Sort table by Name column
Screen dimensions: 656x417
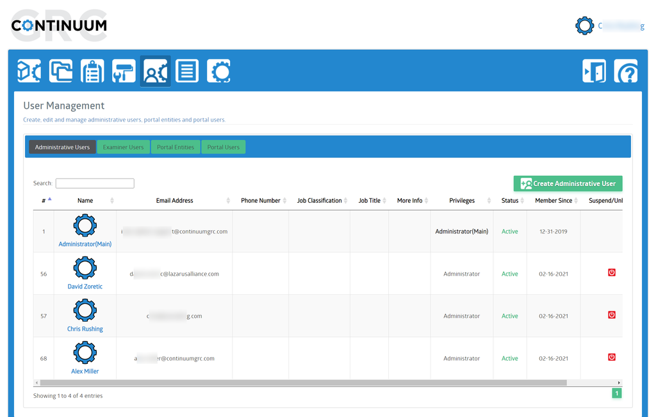(x=85, y=201)
